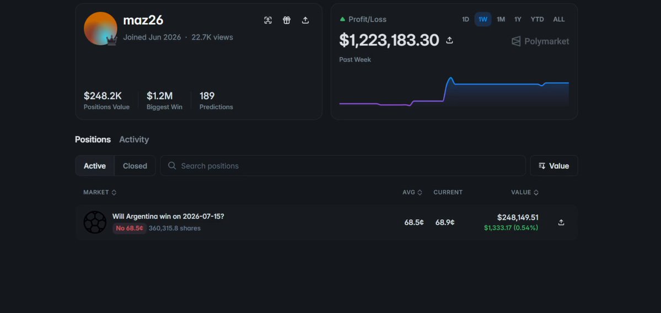Click the Past Week label
The width and height of the screenshot is (661, 313).
pyautogui.click(x=355, y=60)
